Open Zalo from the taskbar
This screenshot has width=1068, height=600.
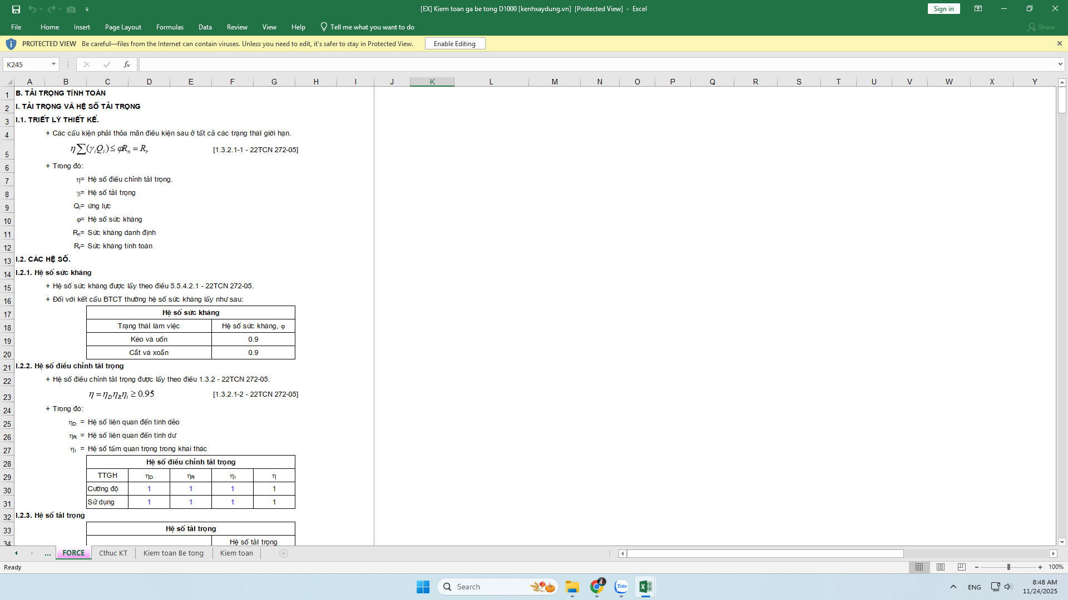(621, 587)
